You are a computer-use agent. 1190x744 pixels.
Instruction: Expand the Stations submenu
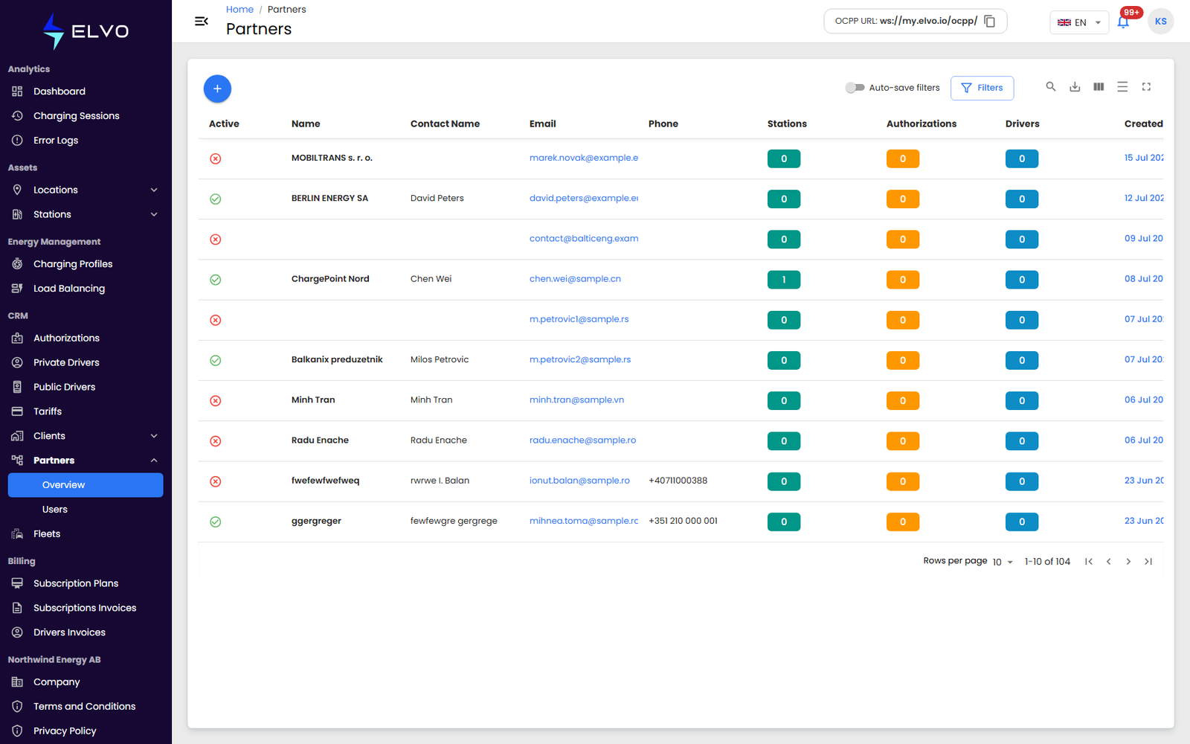pyautogui.click(x=154, y=214)
